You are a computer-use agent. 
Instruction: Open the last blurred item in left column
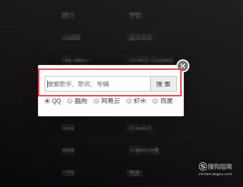[68, 173]
